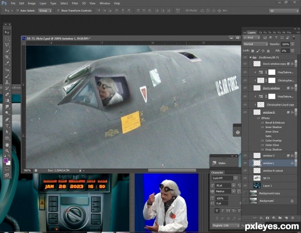Open the Normal blend mode dropdown
The height and width of the screenshot is (233, 301).
pyautogui.click(x=255, y=44)
